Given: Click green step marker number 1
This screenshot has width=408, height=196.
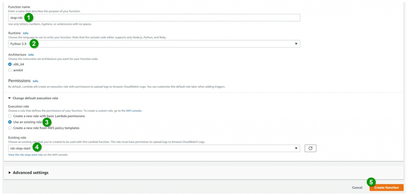Looking at the screenshot, I should pos(29,17).
